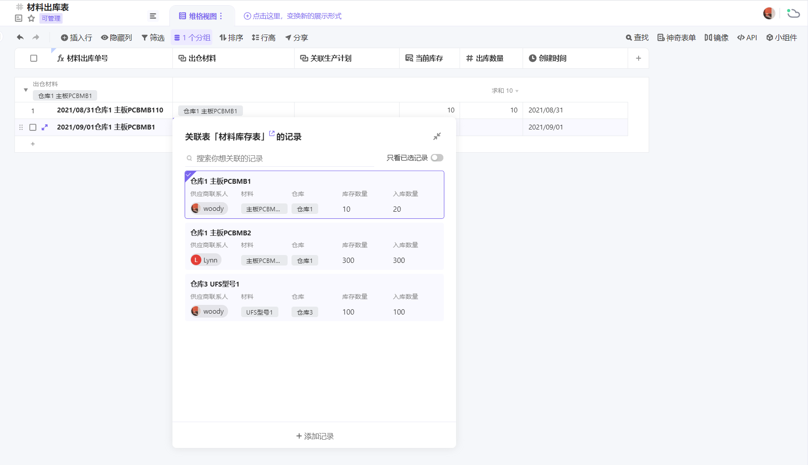Adjust row height via 行高 icon

[x=256, y=38]
